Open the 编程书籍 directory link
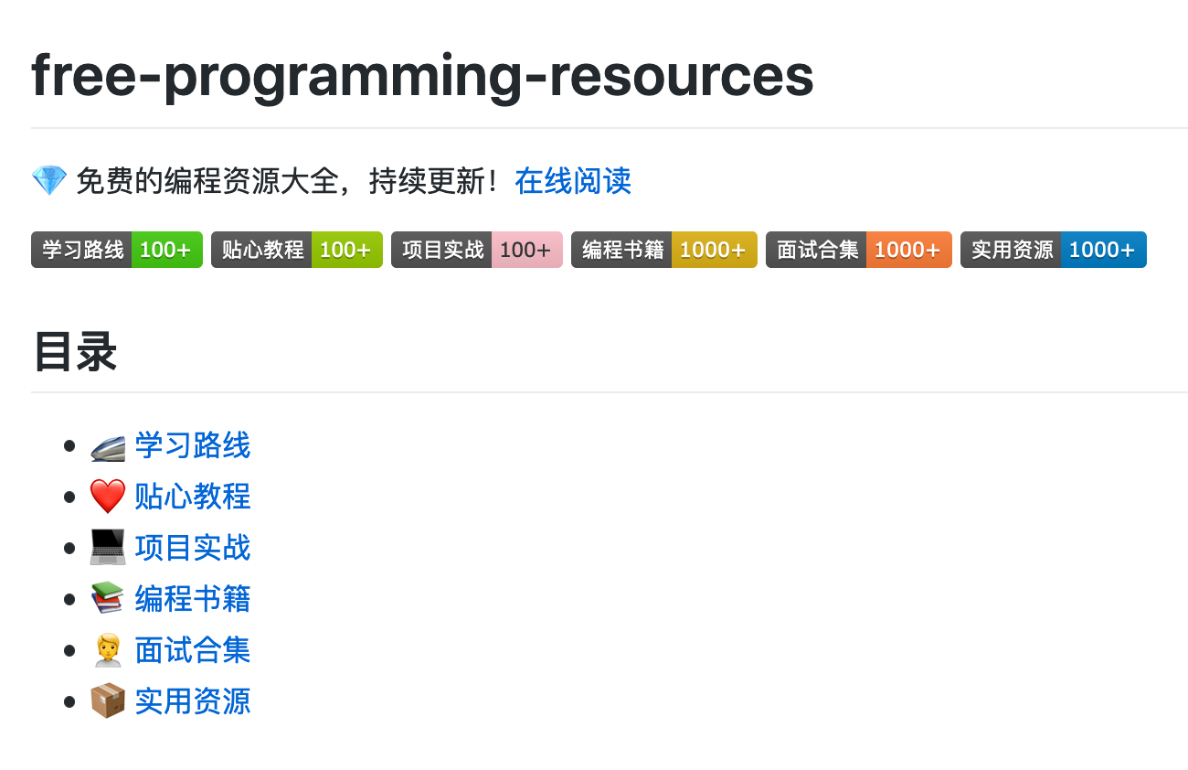The width and height of the screenshot is (1188, 770). pos(193,599)
